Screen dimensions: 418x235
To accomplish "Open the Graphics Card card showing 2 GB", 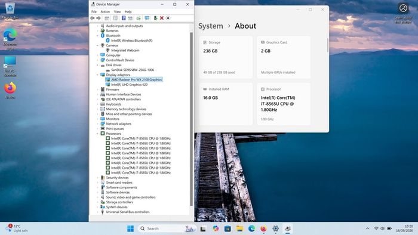I will point(284,57).
